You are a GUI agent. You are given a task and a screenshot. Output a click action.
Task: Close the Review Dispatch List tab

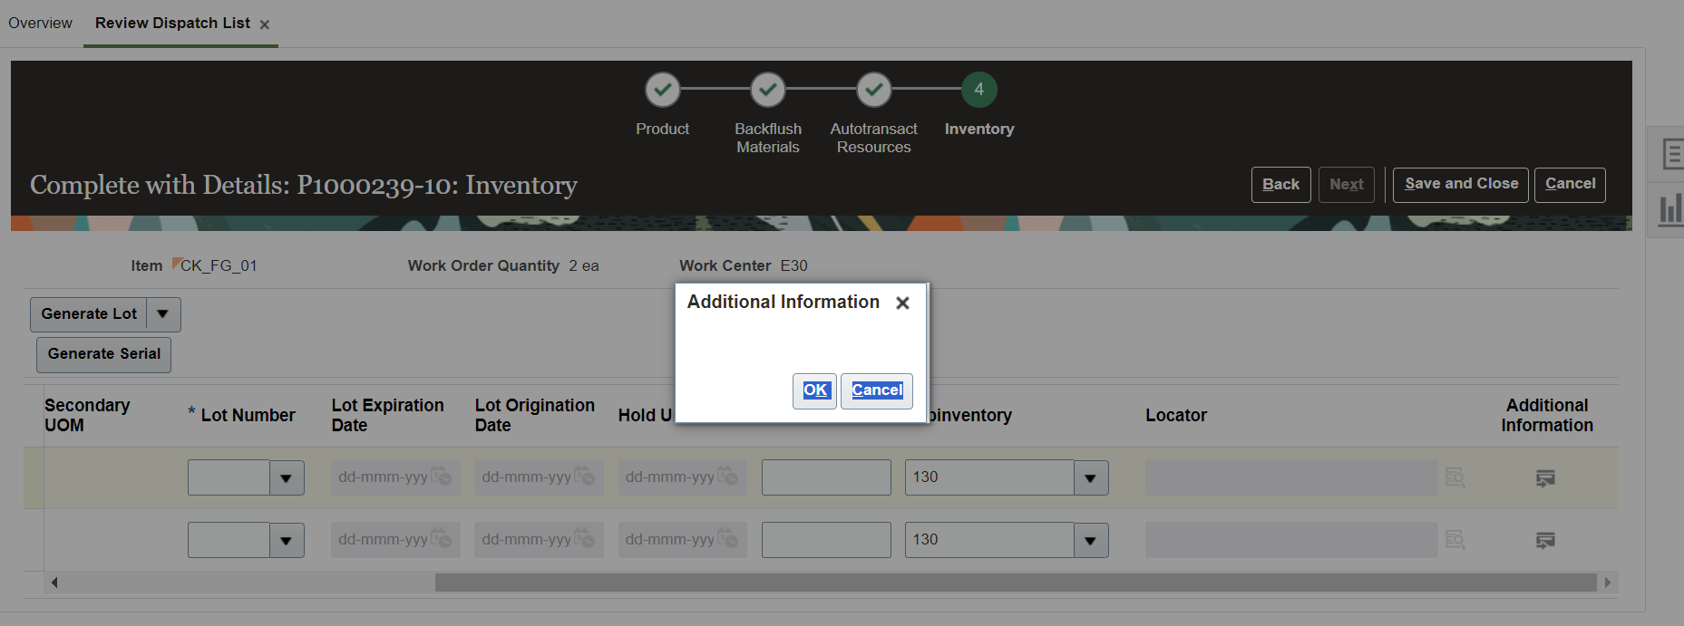[265, 24]
